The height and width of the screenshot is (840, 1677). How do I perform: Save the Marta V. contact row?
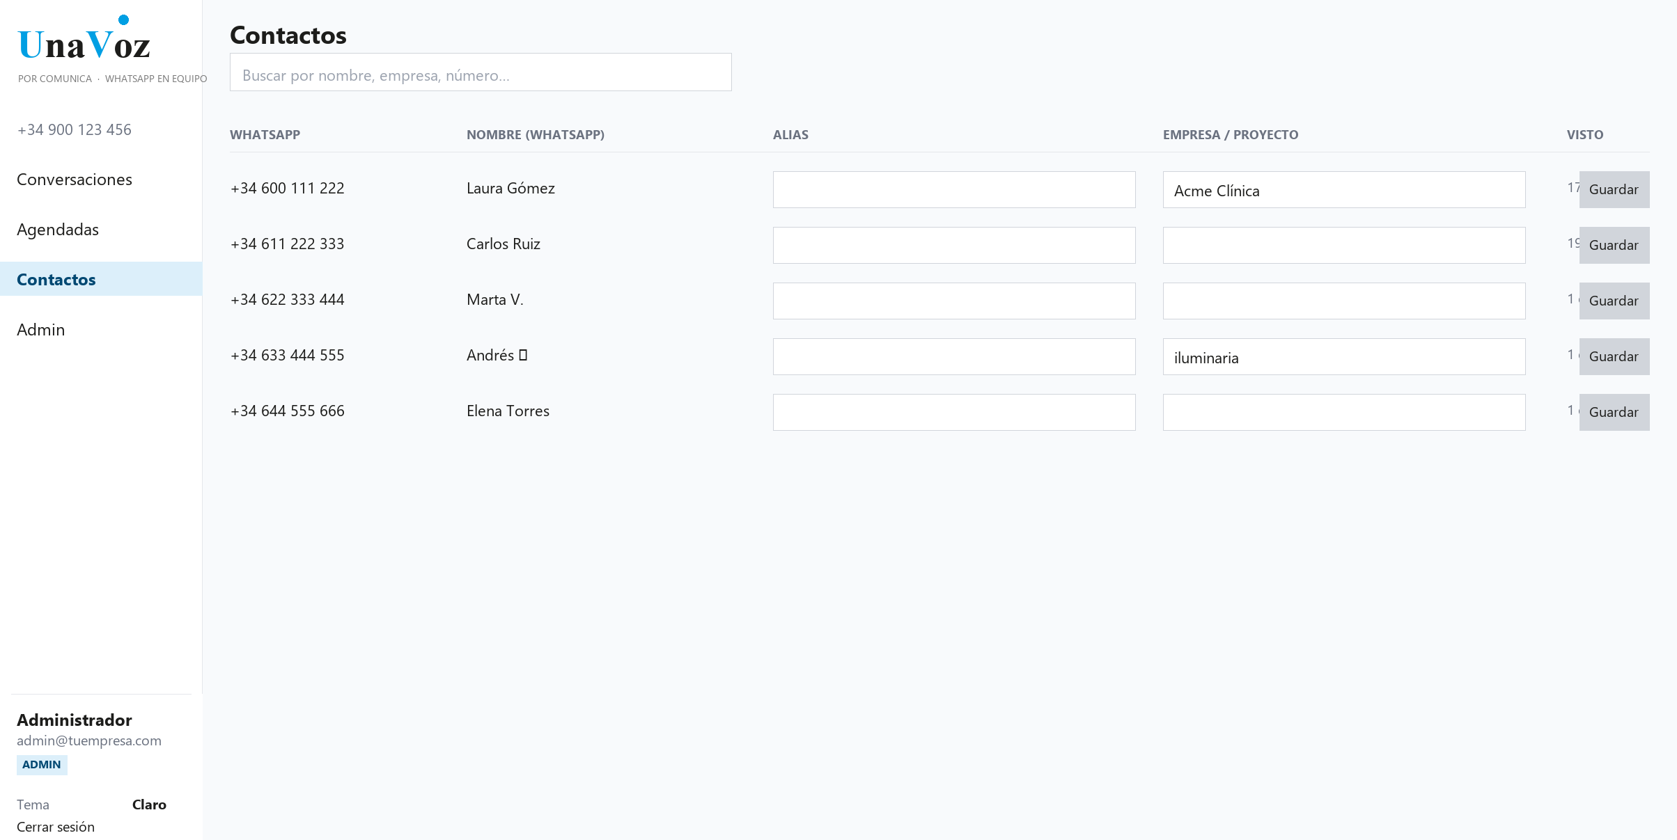coord(1613,301)
